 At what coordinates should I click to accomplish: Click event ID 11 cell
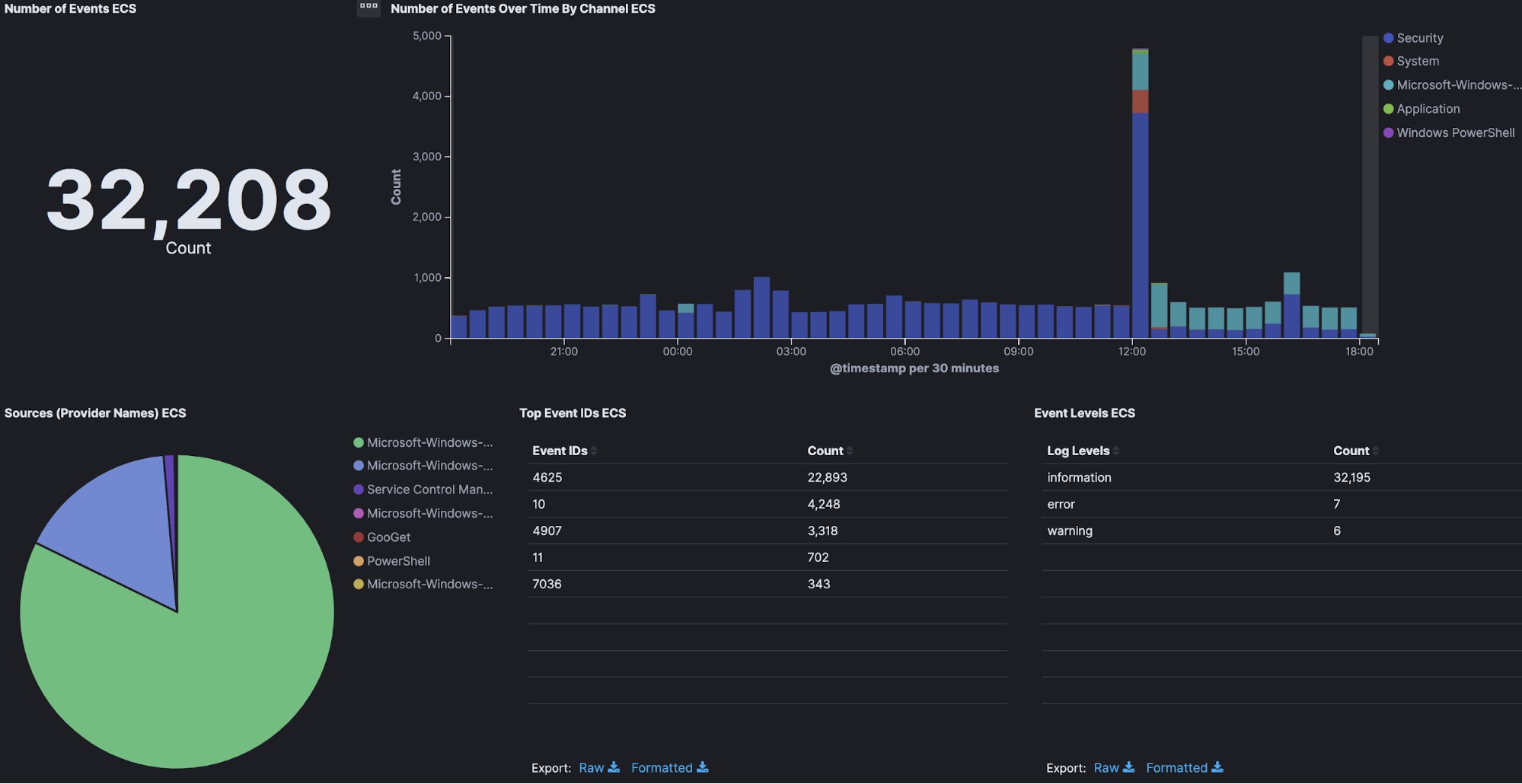tap(538, 557)
